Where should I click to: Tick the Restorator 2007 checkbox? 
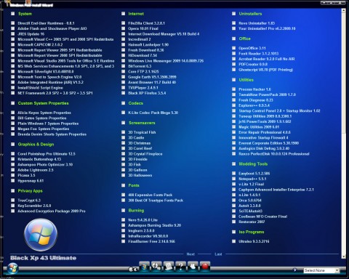(x=233, y=222)
